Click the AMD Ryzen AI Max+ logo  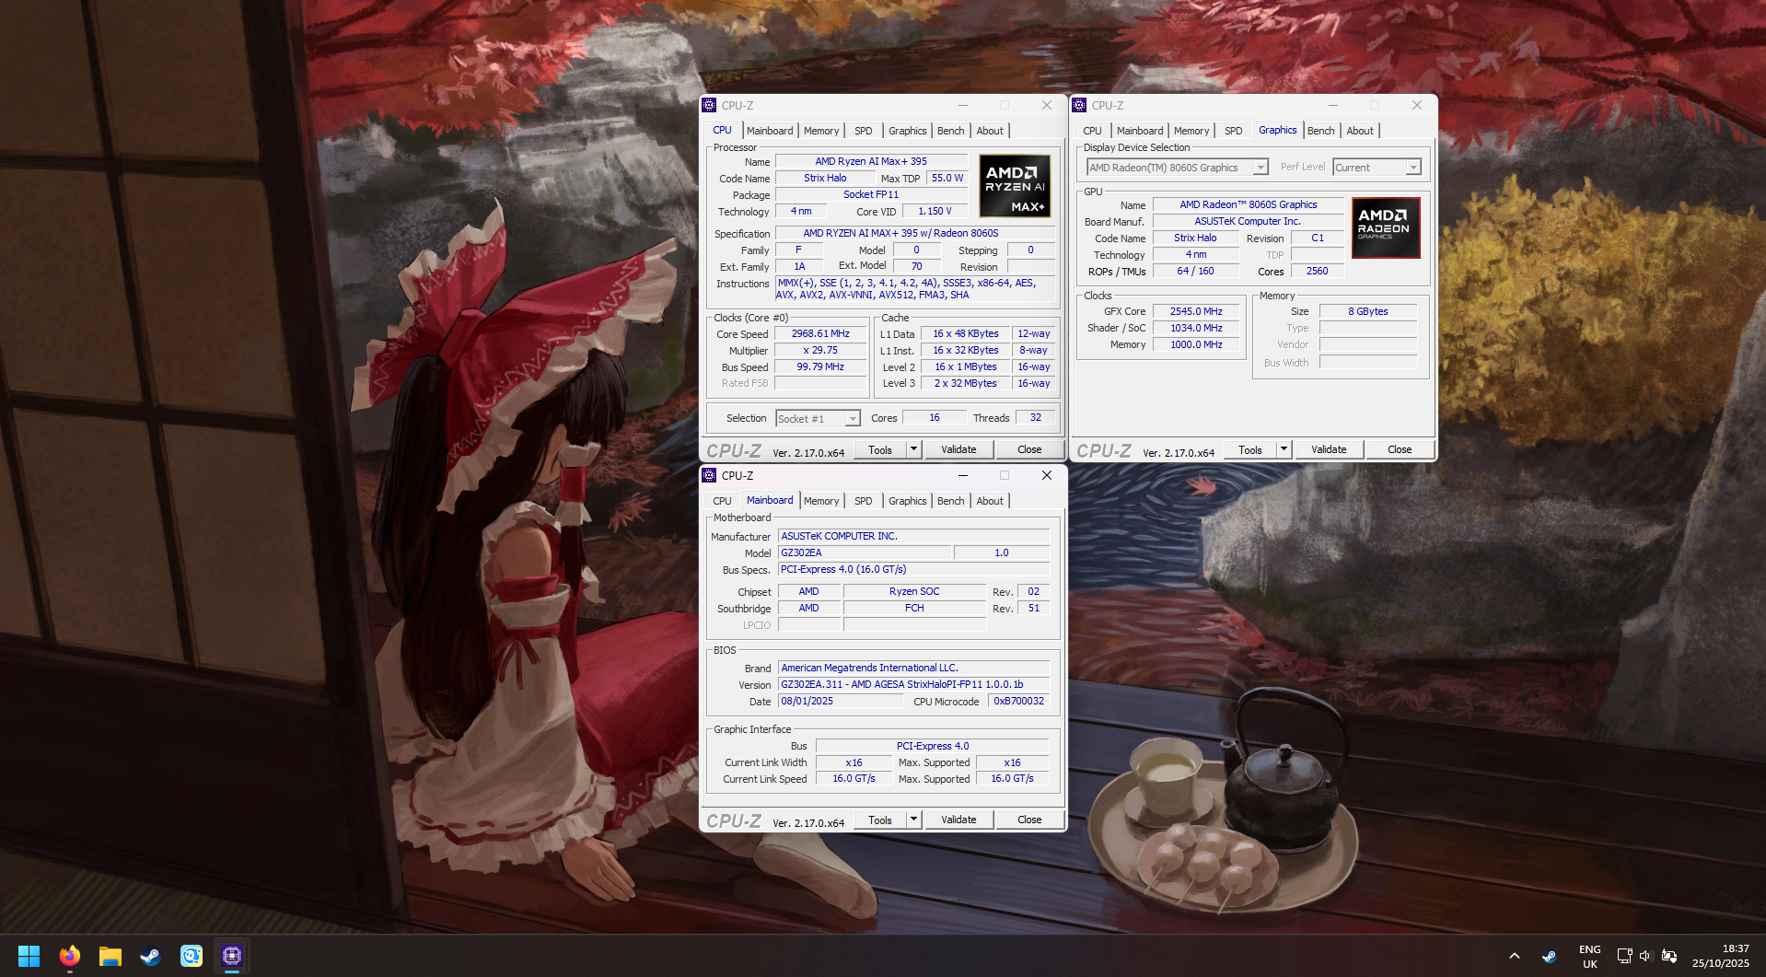pyautogui.click(x=1014, y=187)
